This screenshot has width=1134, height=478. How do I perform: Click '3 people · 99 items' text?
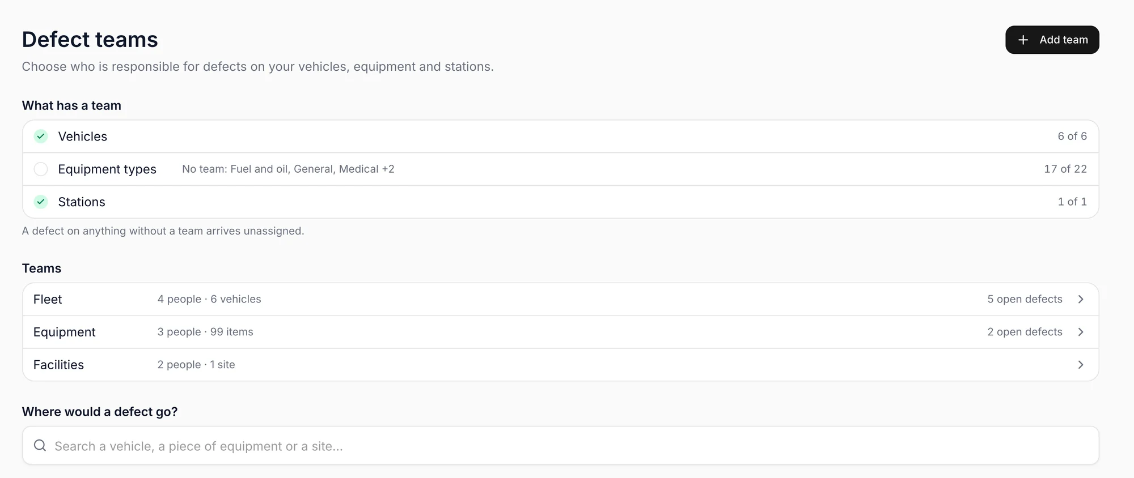(x=205, y=332)
